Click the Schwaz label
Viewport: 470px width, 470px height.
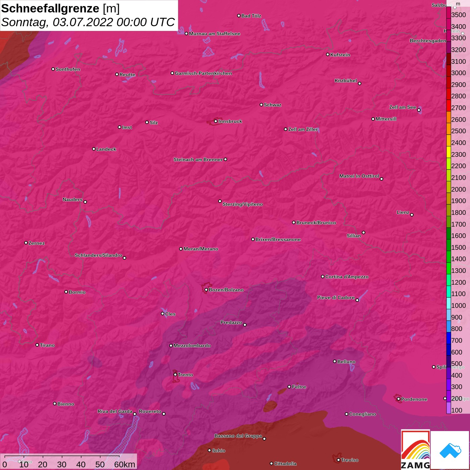pos(273,105)
